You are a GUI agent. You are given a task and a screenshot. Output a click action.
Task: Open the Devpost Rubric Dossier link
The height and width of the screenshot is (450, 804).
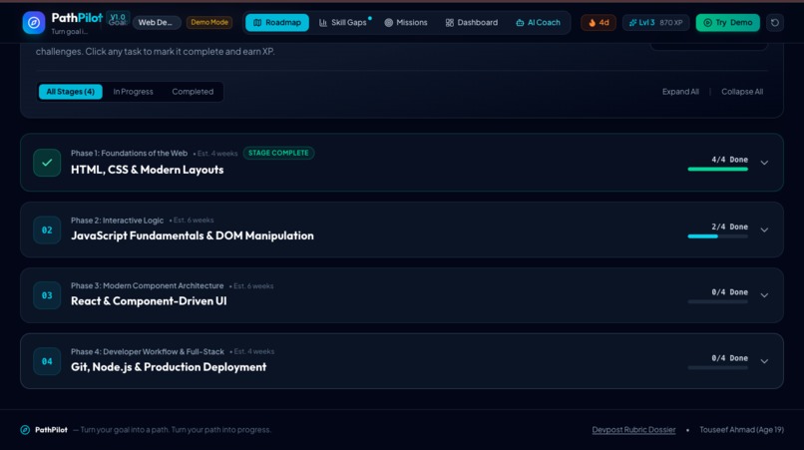633,430
